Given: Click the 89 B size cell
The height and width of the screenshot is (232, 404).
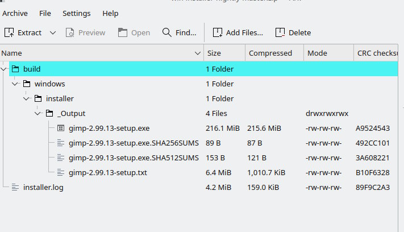Looking at the screenshot, I should [213, 143].
